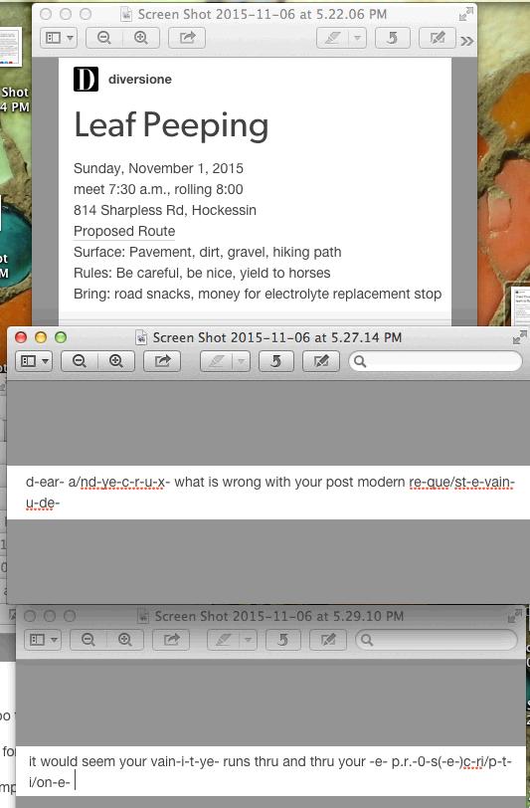The height and width of the screenshot is (808, 530).
Task: Click the text 'it would seem your vain-i-t-ye-'
Action: (123, 761)
